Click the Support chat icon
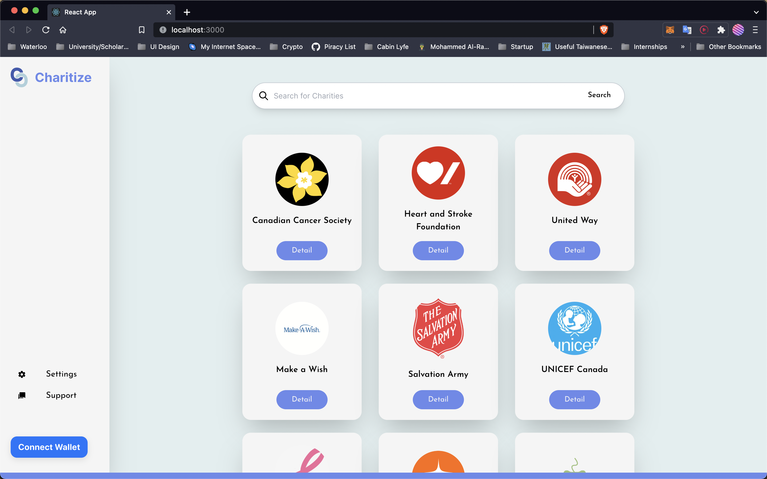767x479 pixels. [22, 395]
